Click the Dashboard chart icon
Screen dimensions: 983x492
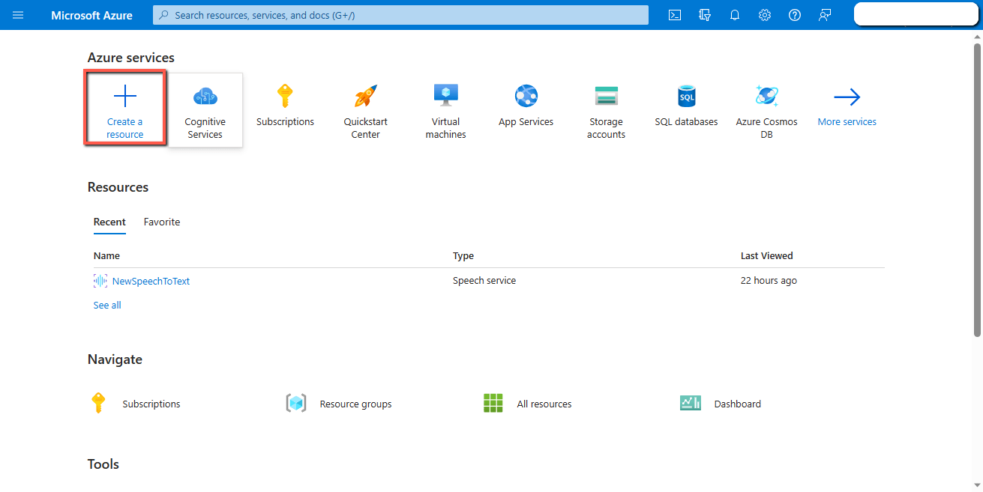coord(691,403)
